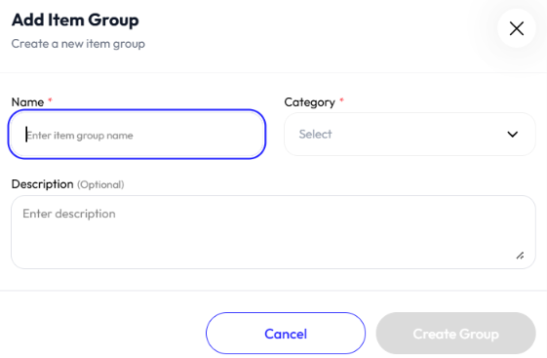Click the Create Group button
The height and width of the screenshot is (358, 547).
point(455,334)
